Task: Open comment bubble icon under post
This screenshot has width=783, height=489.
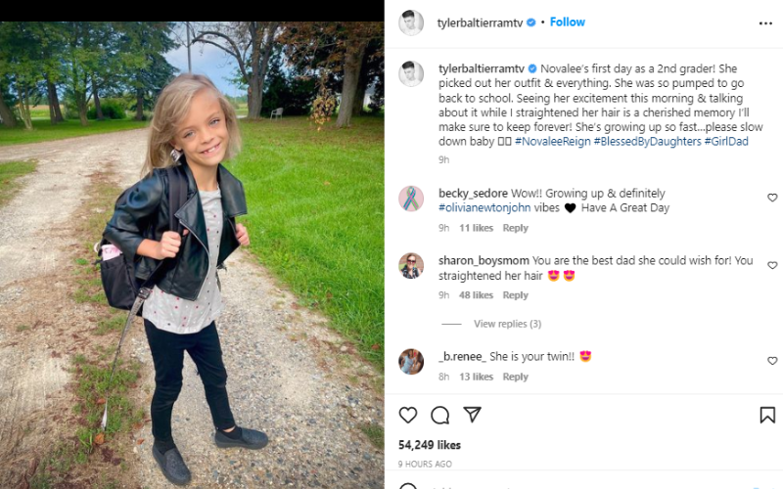Action: coord(439,415)
